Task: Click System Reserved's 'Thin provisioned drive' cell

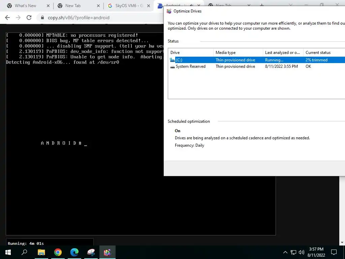Action: (x=236, y=66)
